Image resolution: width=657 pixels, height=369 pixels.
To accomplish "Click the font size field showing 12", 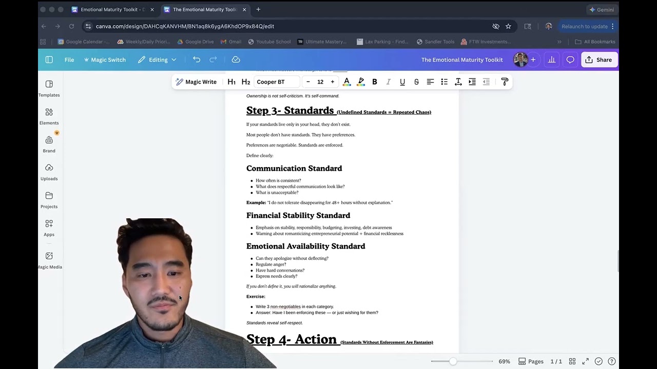I will click(x=320, y=82).
